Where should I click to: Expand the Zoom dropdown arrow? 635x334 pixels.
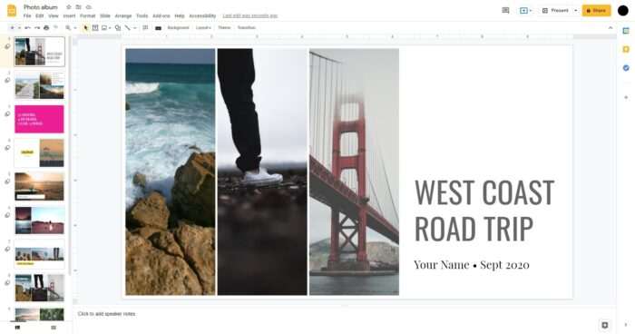pyautogui.click(x=75, y=28)
